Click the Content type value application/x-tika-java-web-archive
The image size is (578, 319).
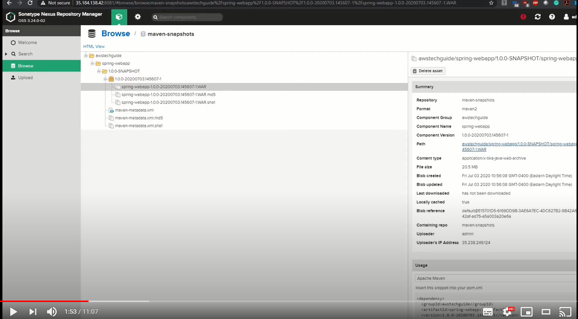[494, 158]
